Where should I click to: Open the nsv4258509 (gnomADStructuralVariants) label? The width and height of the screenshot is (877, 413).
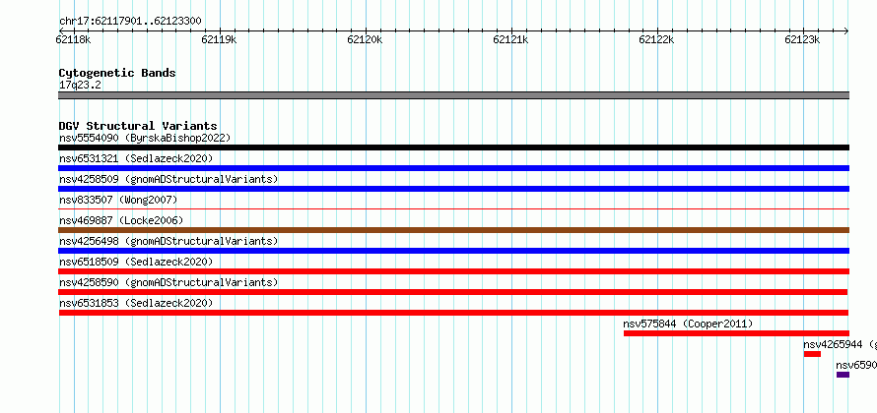[169, 179]
